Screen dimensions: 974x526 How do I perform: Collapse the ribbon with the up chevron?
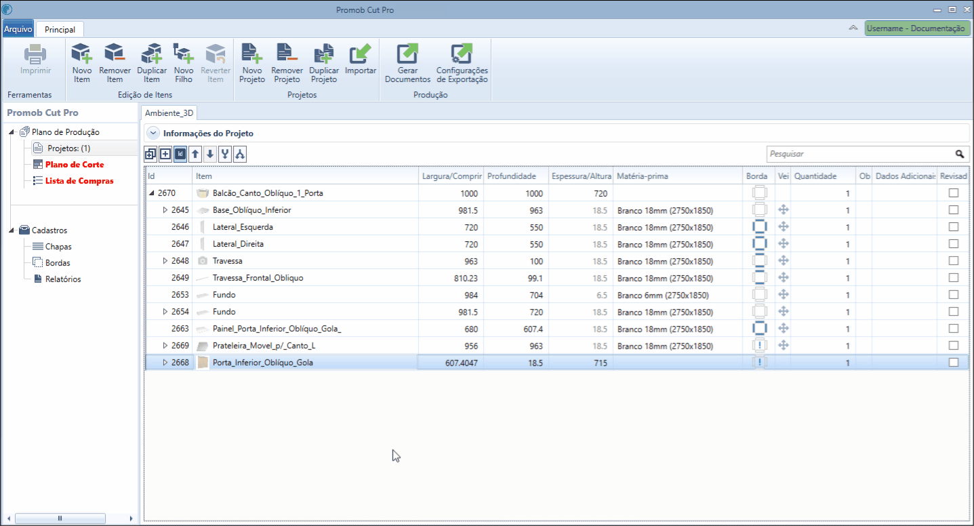coord(853,28)
